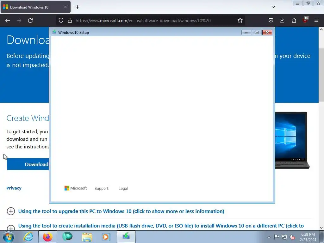
Task: Expand 'Using the tool to upgrade this PC' section
Action: (11, 211)
